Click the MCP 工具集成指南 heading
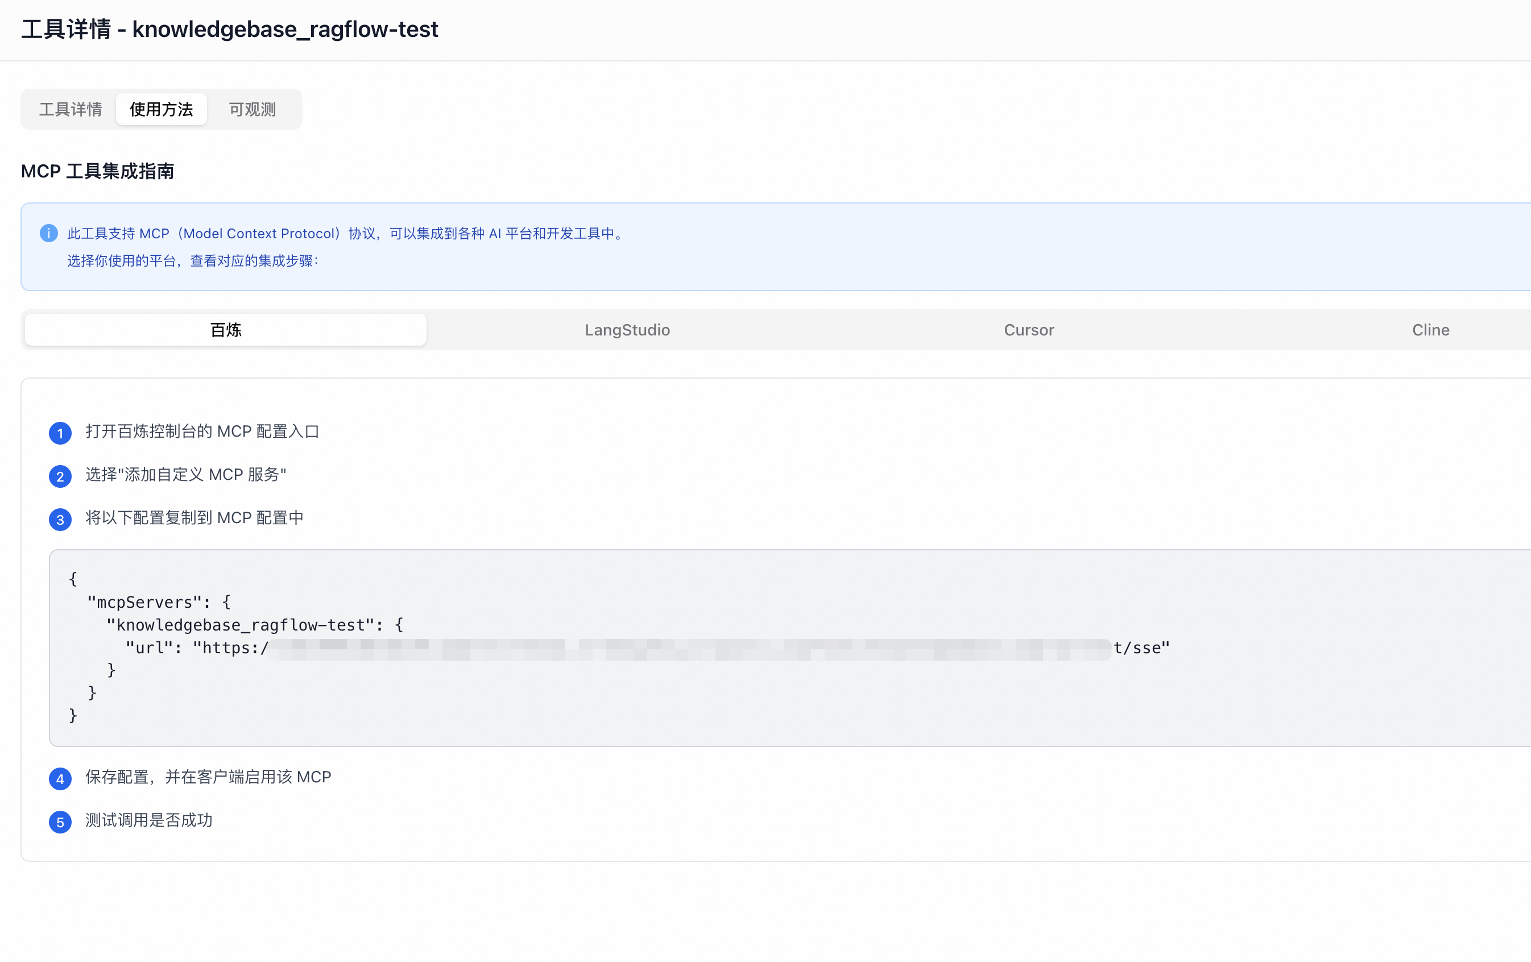 click(97, 171)
